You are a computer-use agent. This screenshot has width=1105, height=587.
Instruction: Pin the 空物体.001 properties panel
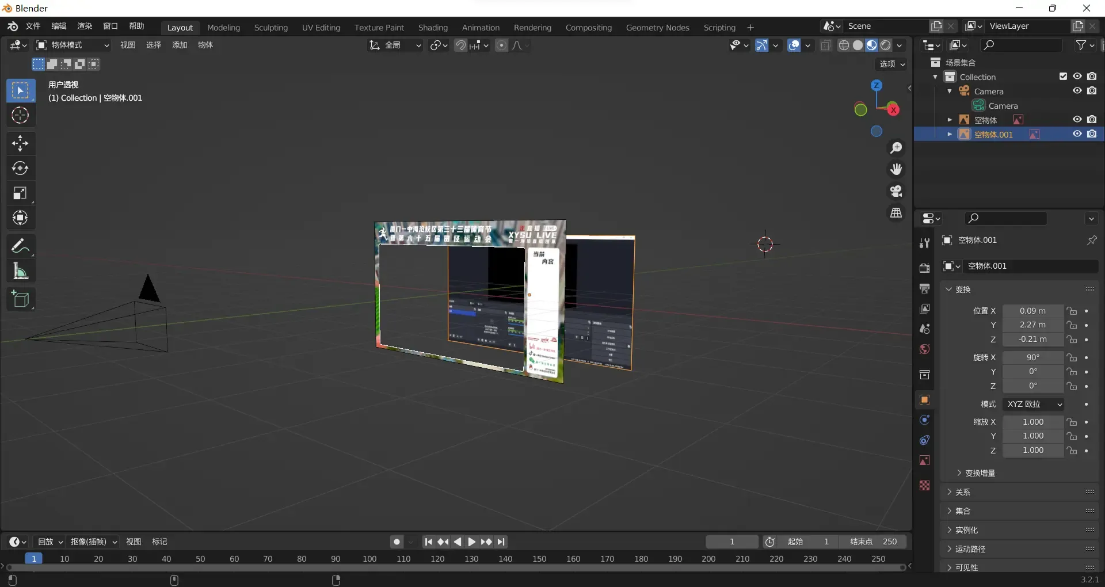point(1091,240)
